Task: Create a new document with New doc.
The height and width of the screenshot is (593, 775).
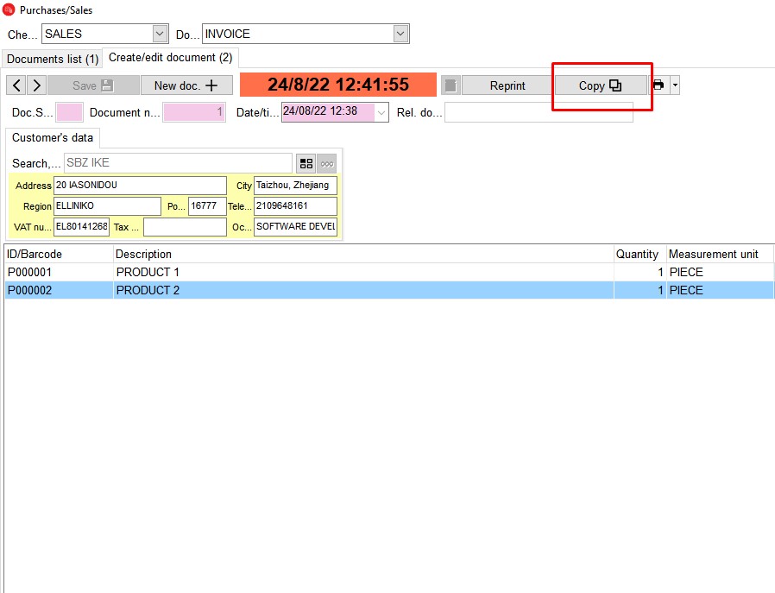Action: click(x=186, y=85)
